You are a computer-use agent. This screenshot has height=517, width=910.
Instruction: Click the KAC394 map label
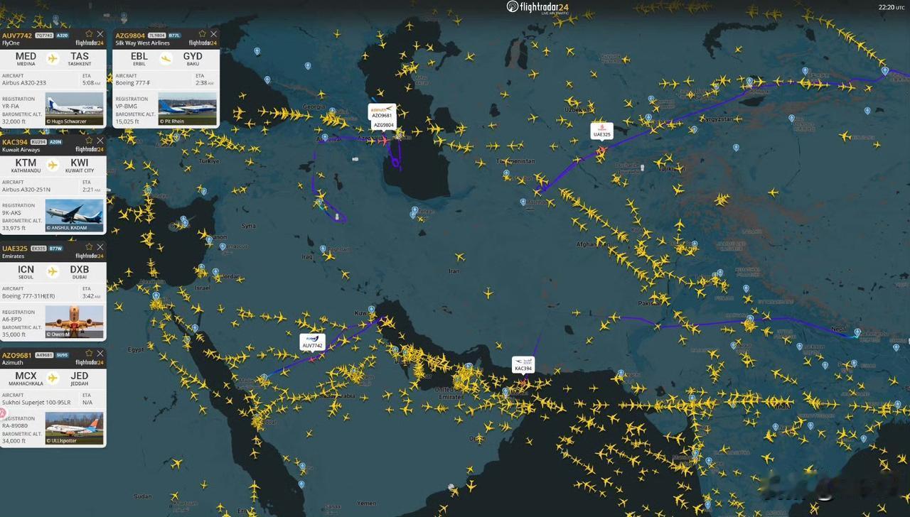523,365
